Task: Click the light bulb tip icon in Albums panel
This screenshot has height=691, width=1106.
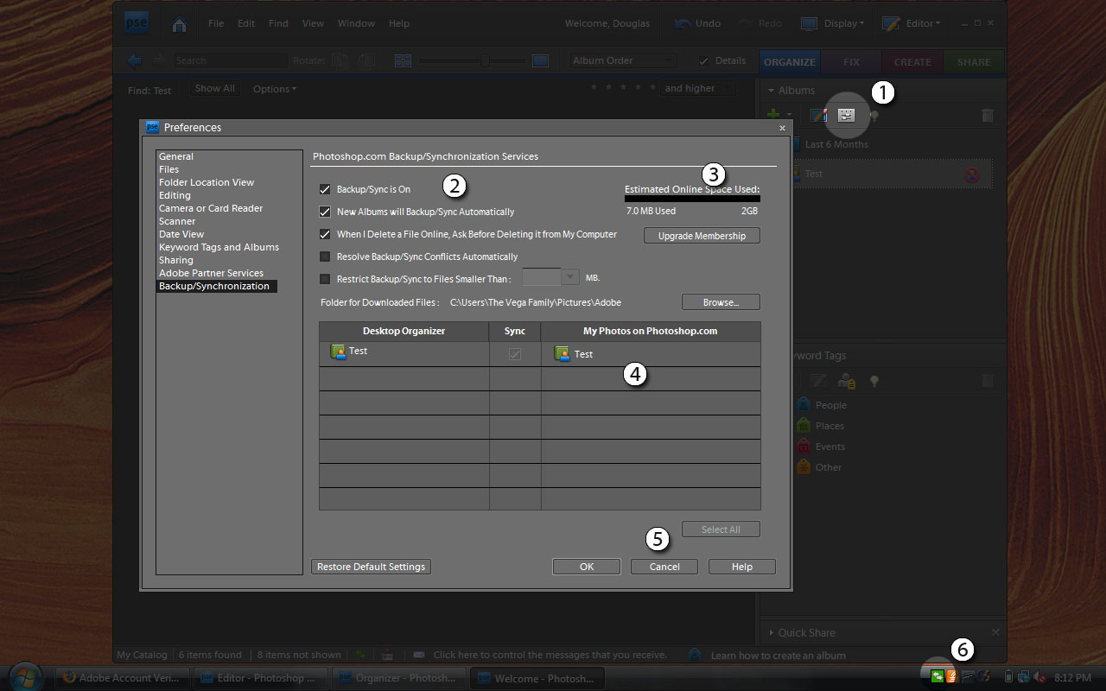Action: pos(874,115)
